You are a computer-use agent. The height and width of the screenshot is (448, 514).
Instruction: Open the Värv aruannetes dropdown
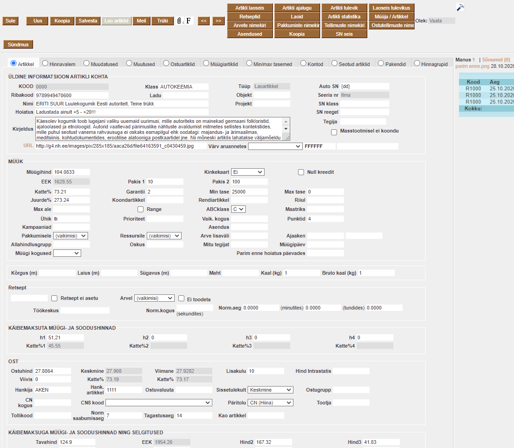275,146
